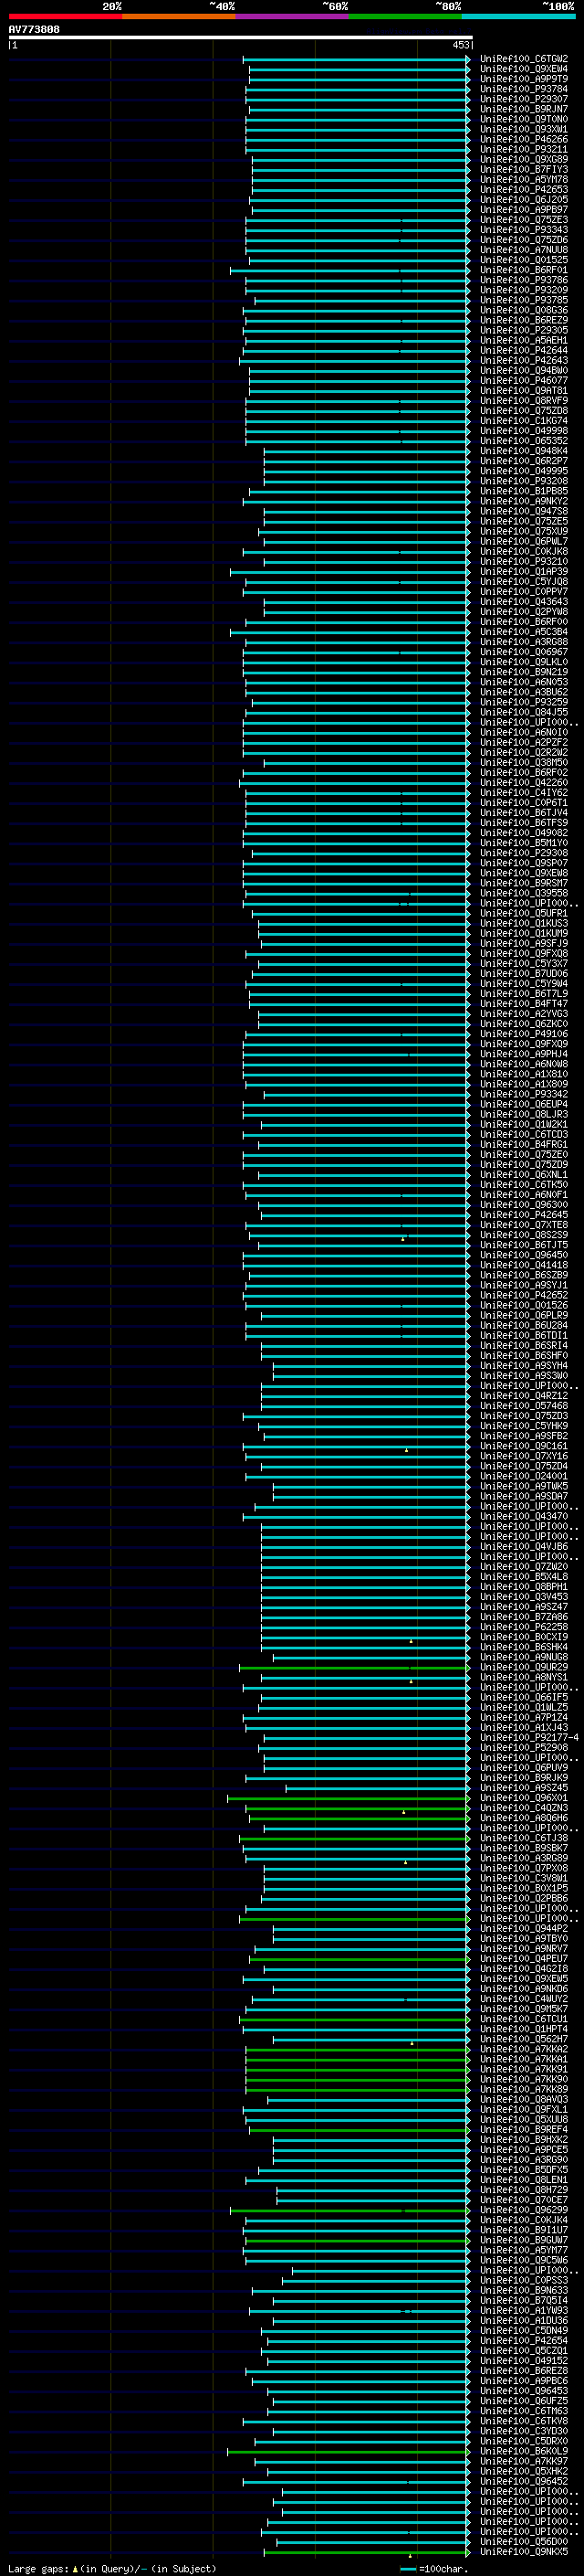584x2576 pixels.
Task: Click the green ~80% identity legend segment
Action: click(405, 17)
